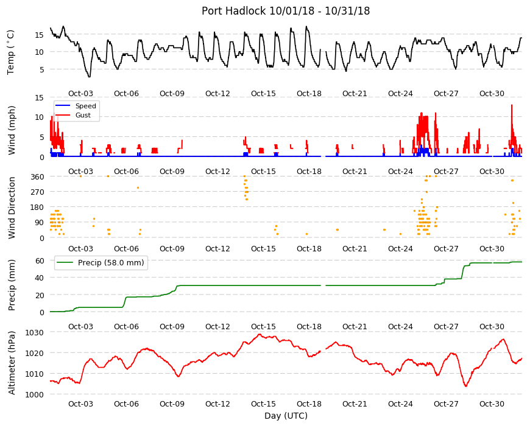The width and height of the screenshot is (530, 426).
Task: Click Oct-09 tick under wind direction chart
Action: point(172,248)
